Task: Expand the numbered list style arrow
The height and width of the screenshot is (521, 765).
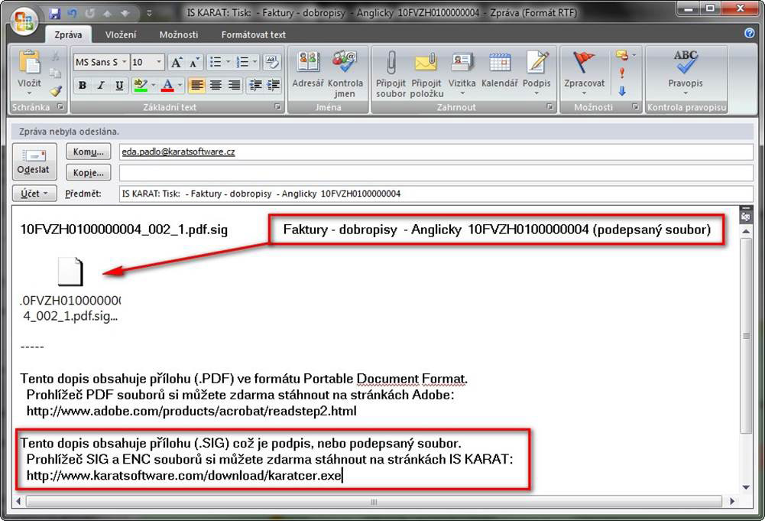Action: pyautogui.click(x=254, y=62)
